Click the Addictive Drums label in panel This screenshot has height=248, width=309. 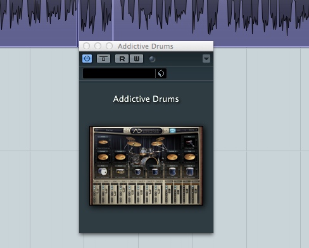[146, 99]
